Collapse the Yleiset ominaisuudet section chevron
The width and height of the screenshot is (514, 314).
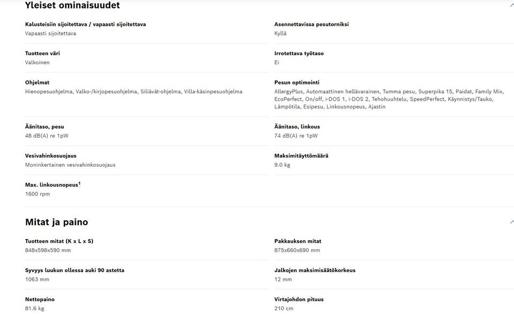tap(512, 5)
